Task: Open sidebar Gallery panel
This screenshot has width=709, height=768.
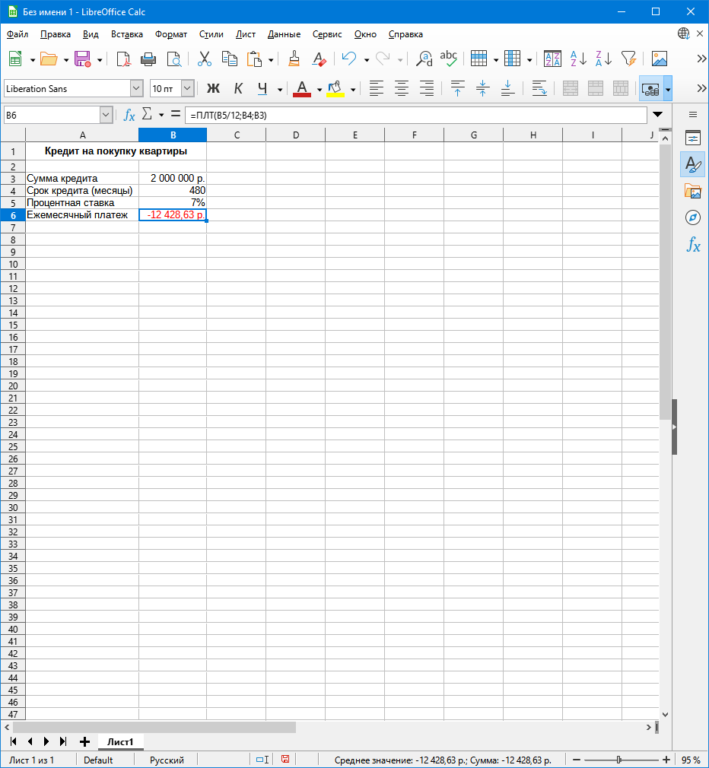Action: (693, 191)
